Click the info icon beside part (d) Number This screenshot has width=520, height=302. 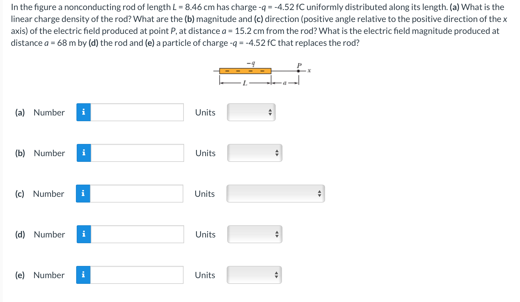pos(84,234)
